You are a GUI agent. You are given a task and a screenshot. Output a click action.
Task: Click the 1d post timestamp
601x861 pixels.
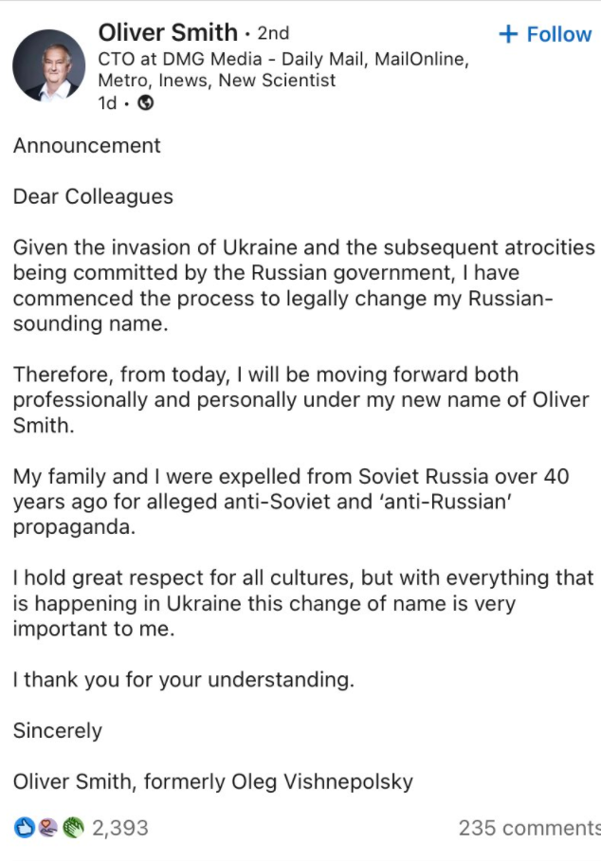click(x=108, y=103)
